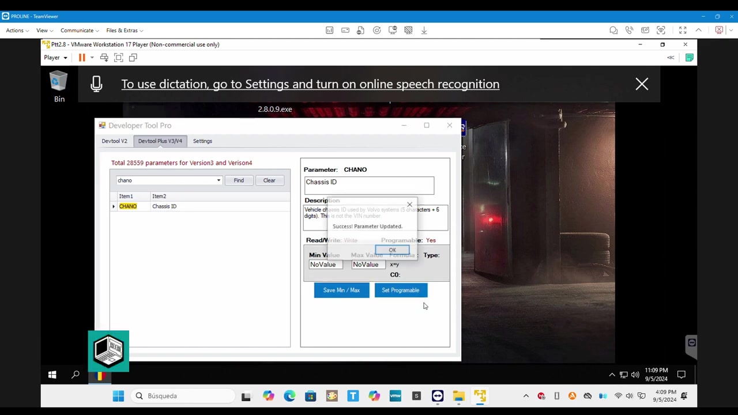Show hidden icons in the remote system tray
738x415 pixels.
tap(612, 375)
